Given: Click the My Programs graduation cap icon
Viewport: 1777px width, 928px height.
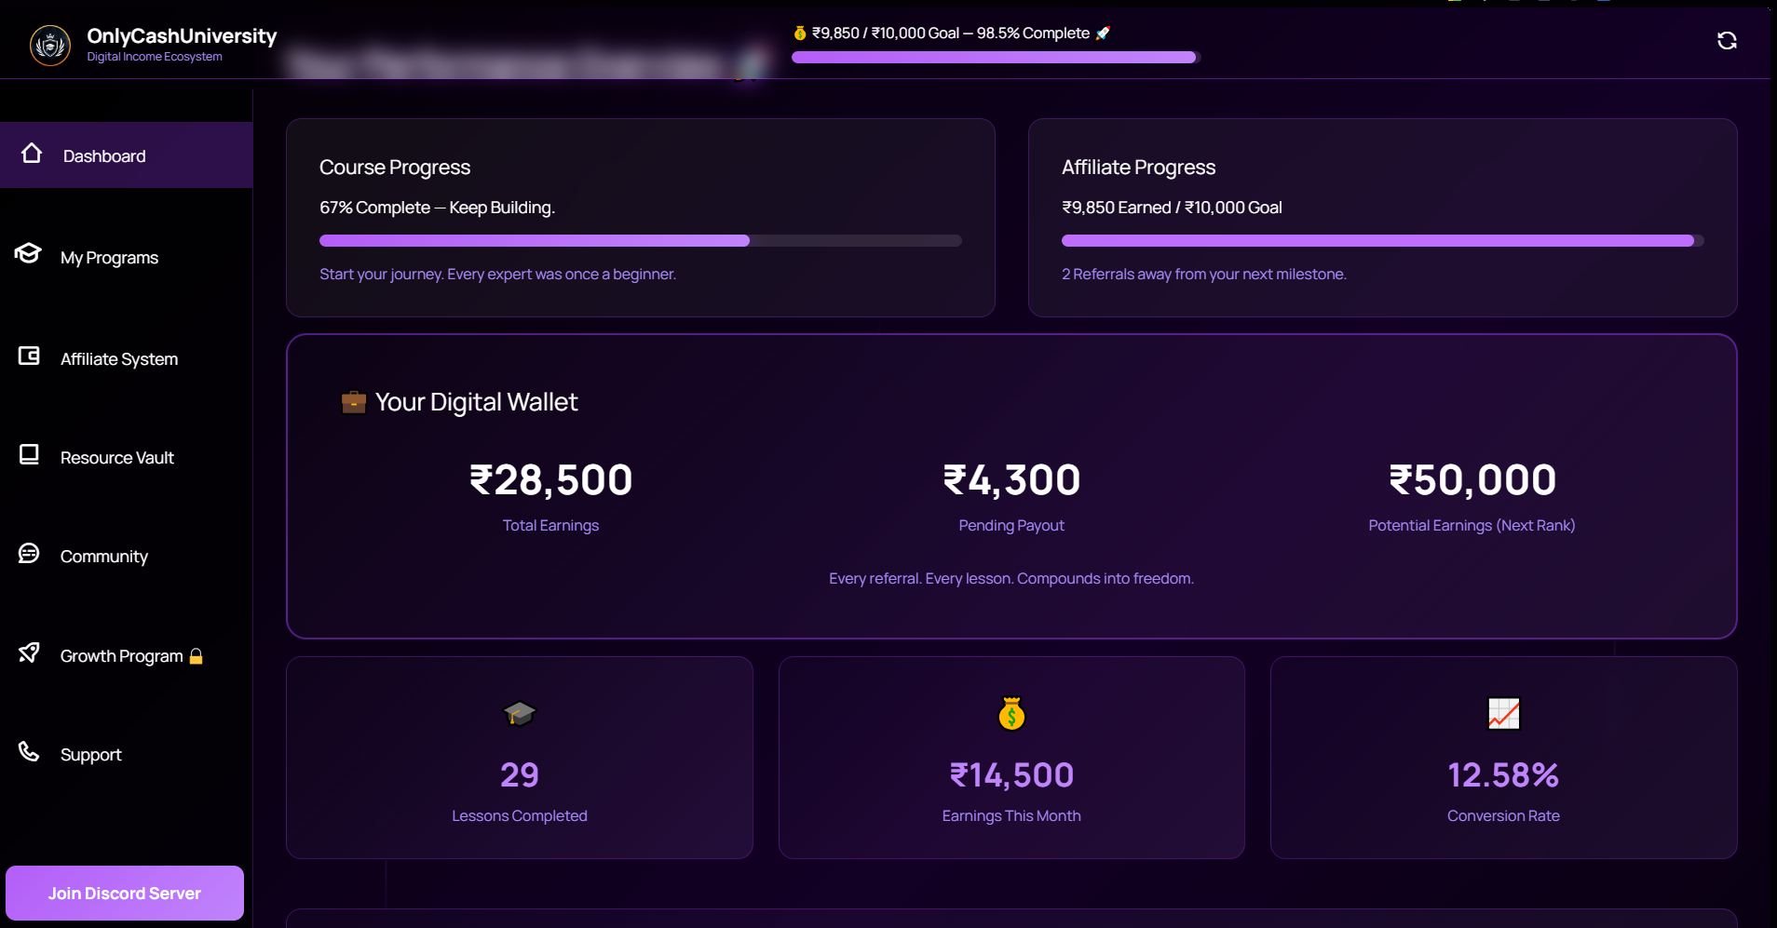Looking at the screenshot, I should tap(29, 254).
